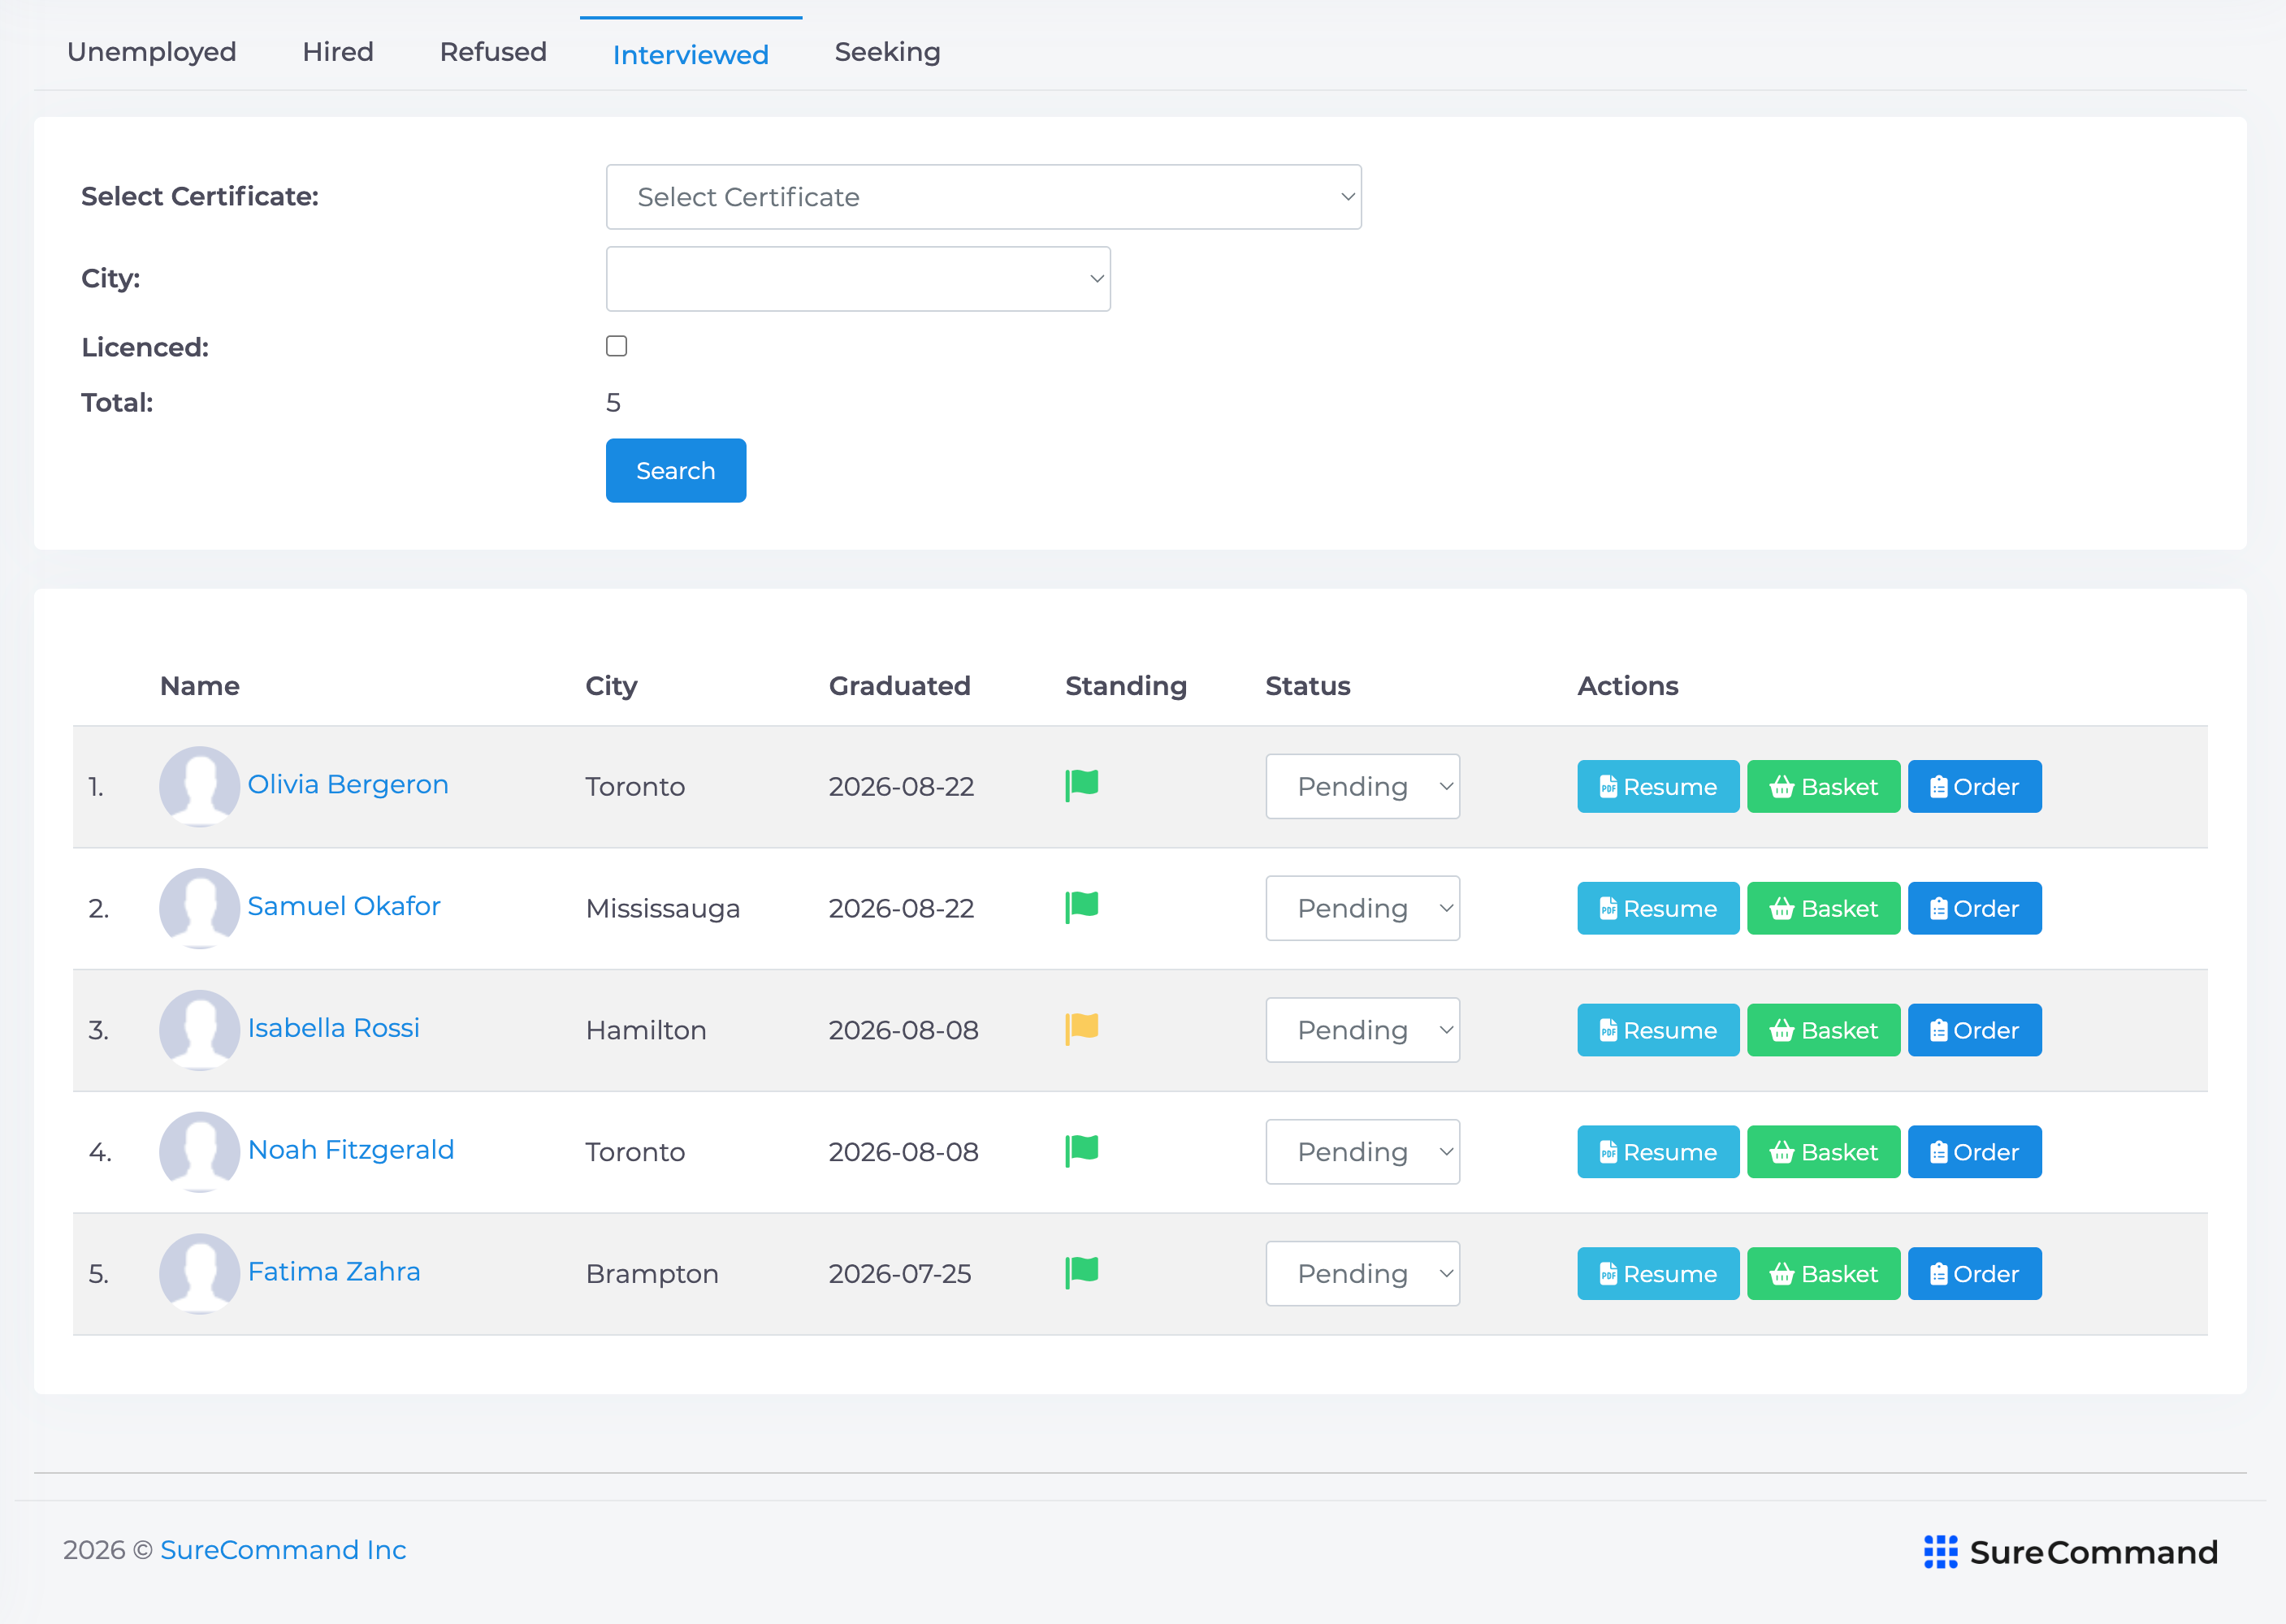Open Fatima Zahra's Pending status dropdown
Screen dimensions: 2286x1624
[1362, 1274]
